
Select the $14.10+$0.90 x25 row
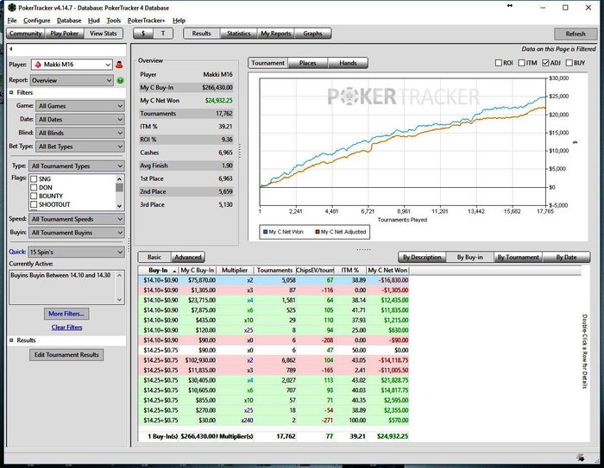click(x=274, y=330)
